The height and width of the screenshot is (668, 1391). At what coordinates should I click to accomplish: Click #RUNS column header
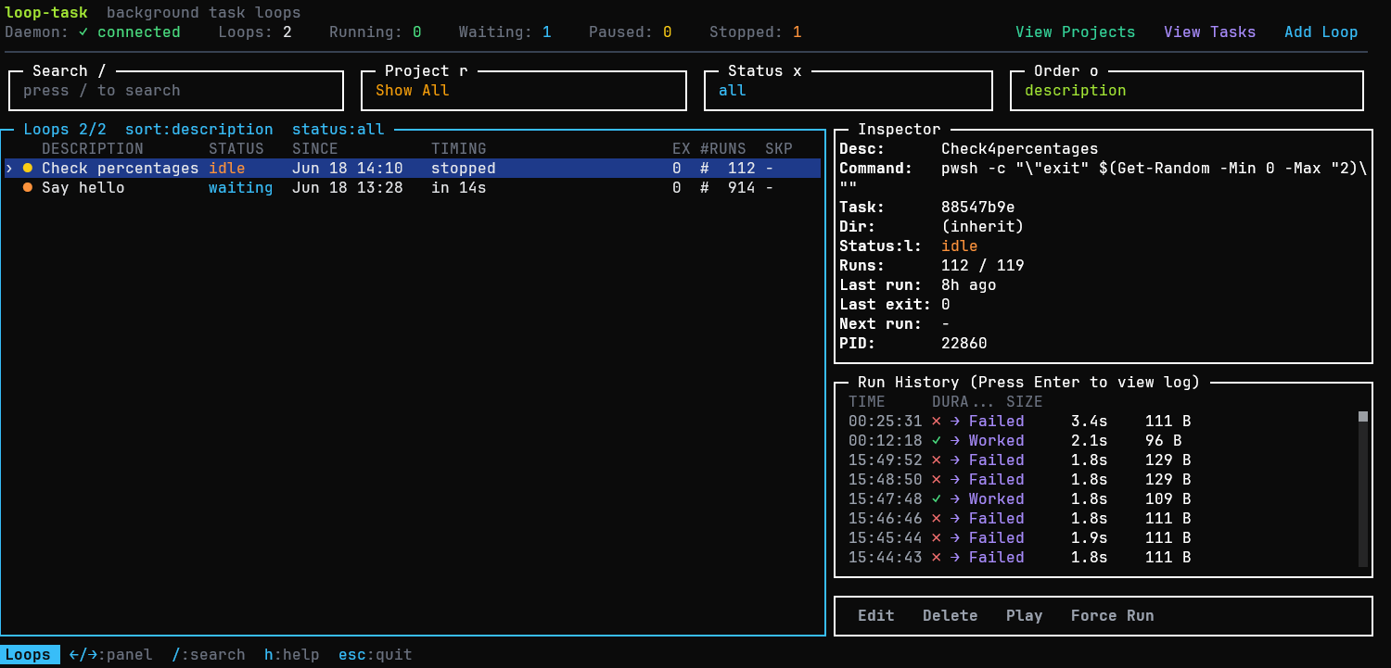pos(723,148)
